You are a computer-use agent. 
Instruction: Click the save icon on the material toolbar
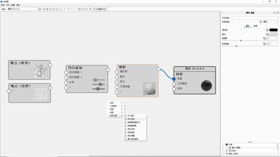pos(40,9)
